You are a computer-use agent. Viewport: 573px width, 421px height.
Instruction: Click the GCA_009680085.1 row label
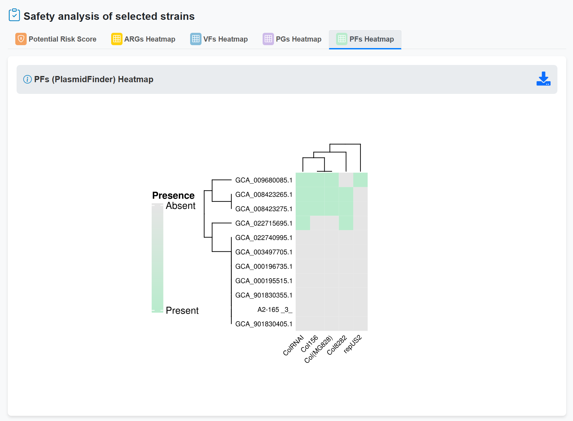tap(264, 180)
